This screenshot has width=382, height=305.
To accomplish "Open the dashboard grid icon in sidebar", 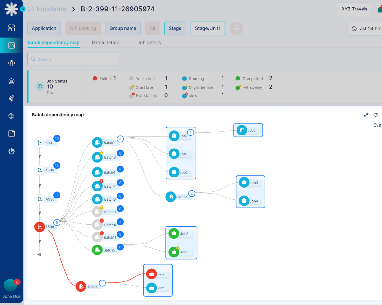I will [11, 28].
